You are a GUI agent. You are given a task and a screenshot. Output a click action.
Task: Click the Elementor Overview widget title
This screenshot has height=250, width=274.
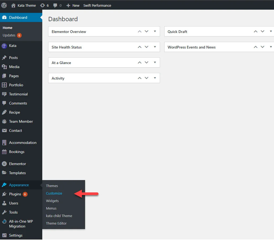[x=69, y=32]
